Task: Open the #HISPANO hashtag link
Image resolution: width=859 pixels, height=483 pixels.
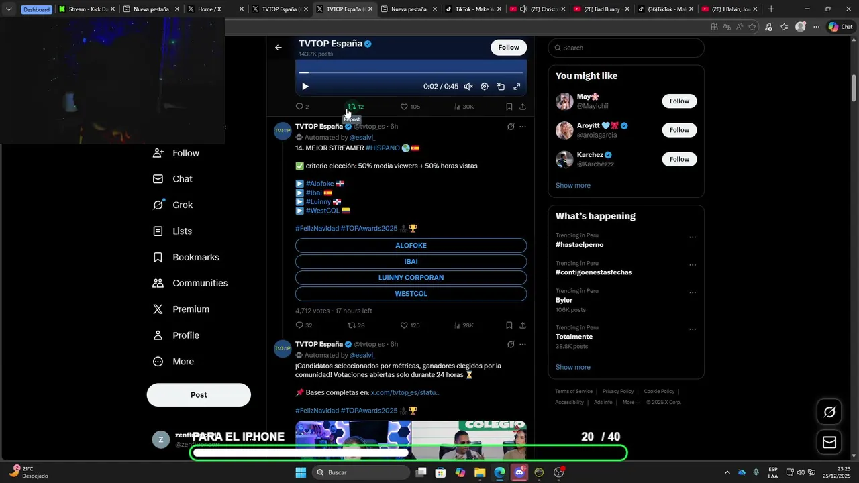Action: pos(383,148)
